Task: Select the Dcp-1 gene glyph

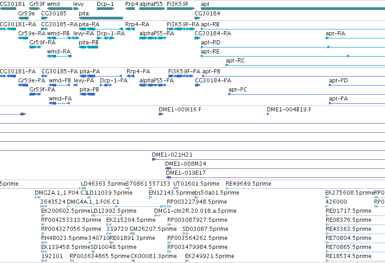Action: pos(105,9)
